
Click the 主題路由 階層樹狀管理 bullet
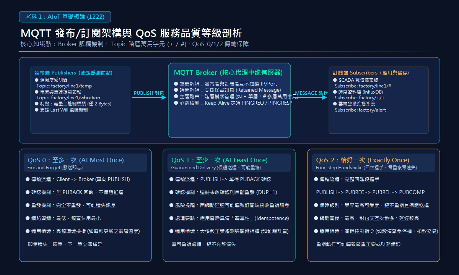(236, 97)
